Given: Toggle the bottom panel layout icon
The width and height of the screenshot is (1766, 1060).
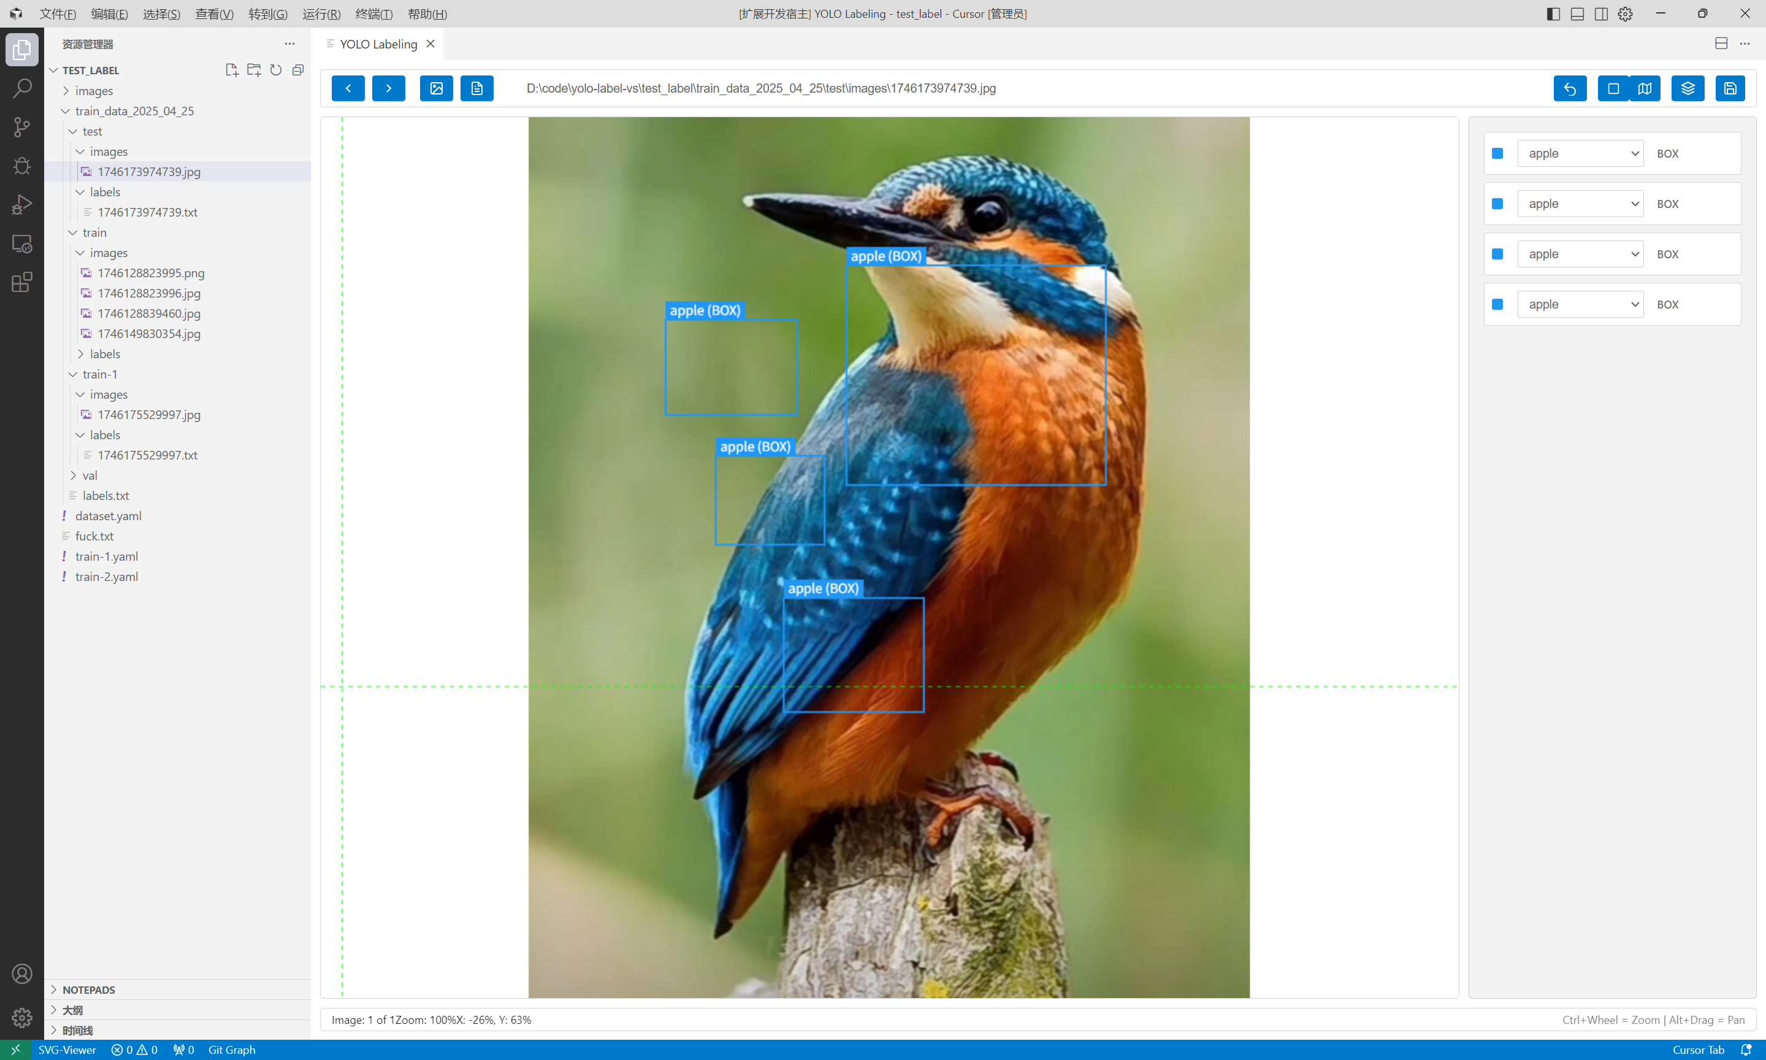Looking at the screenshot, I should click(1577, 13).
